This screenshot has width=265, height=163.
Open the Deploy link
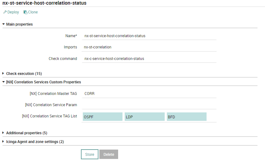[11, 12]
